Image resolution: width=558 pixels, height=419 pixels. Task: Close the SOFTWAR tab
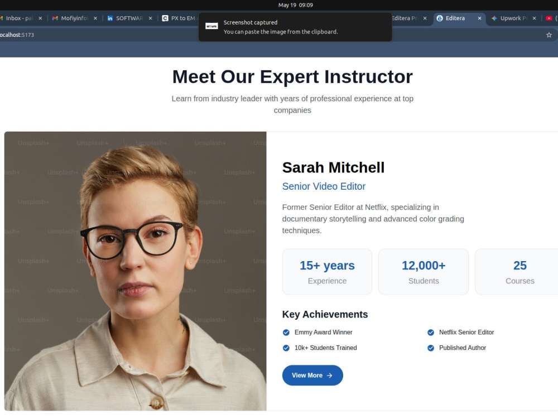click(x=150, y=18)
